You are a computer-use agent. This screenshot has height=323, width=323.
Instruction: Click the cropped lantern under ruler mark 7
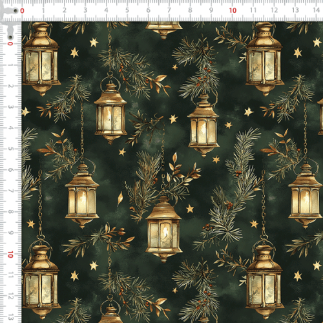(163, 30)
